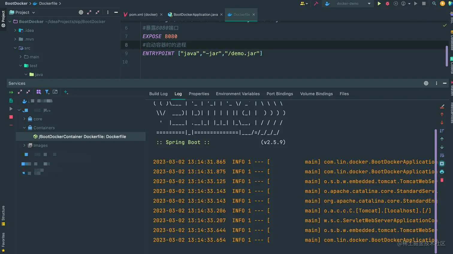
Task: Expand the main folder
Action: click(21, 57)
